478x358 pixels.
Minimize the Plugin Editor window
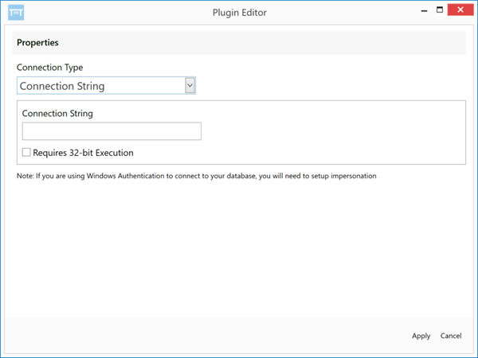click(x=424, y=10)
